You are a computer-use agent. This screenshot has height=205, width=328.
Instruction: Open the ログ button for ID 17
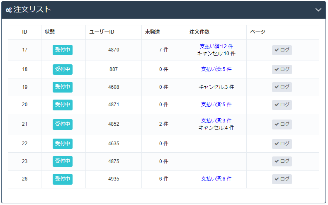pos(282,50)
